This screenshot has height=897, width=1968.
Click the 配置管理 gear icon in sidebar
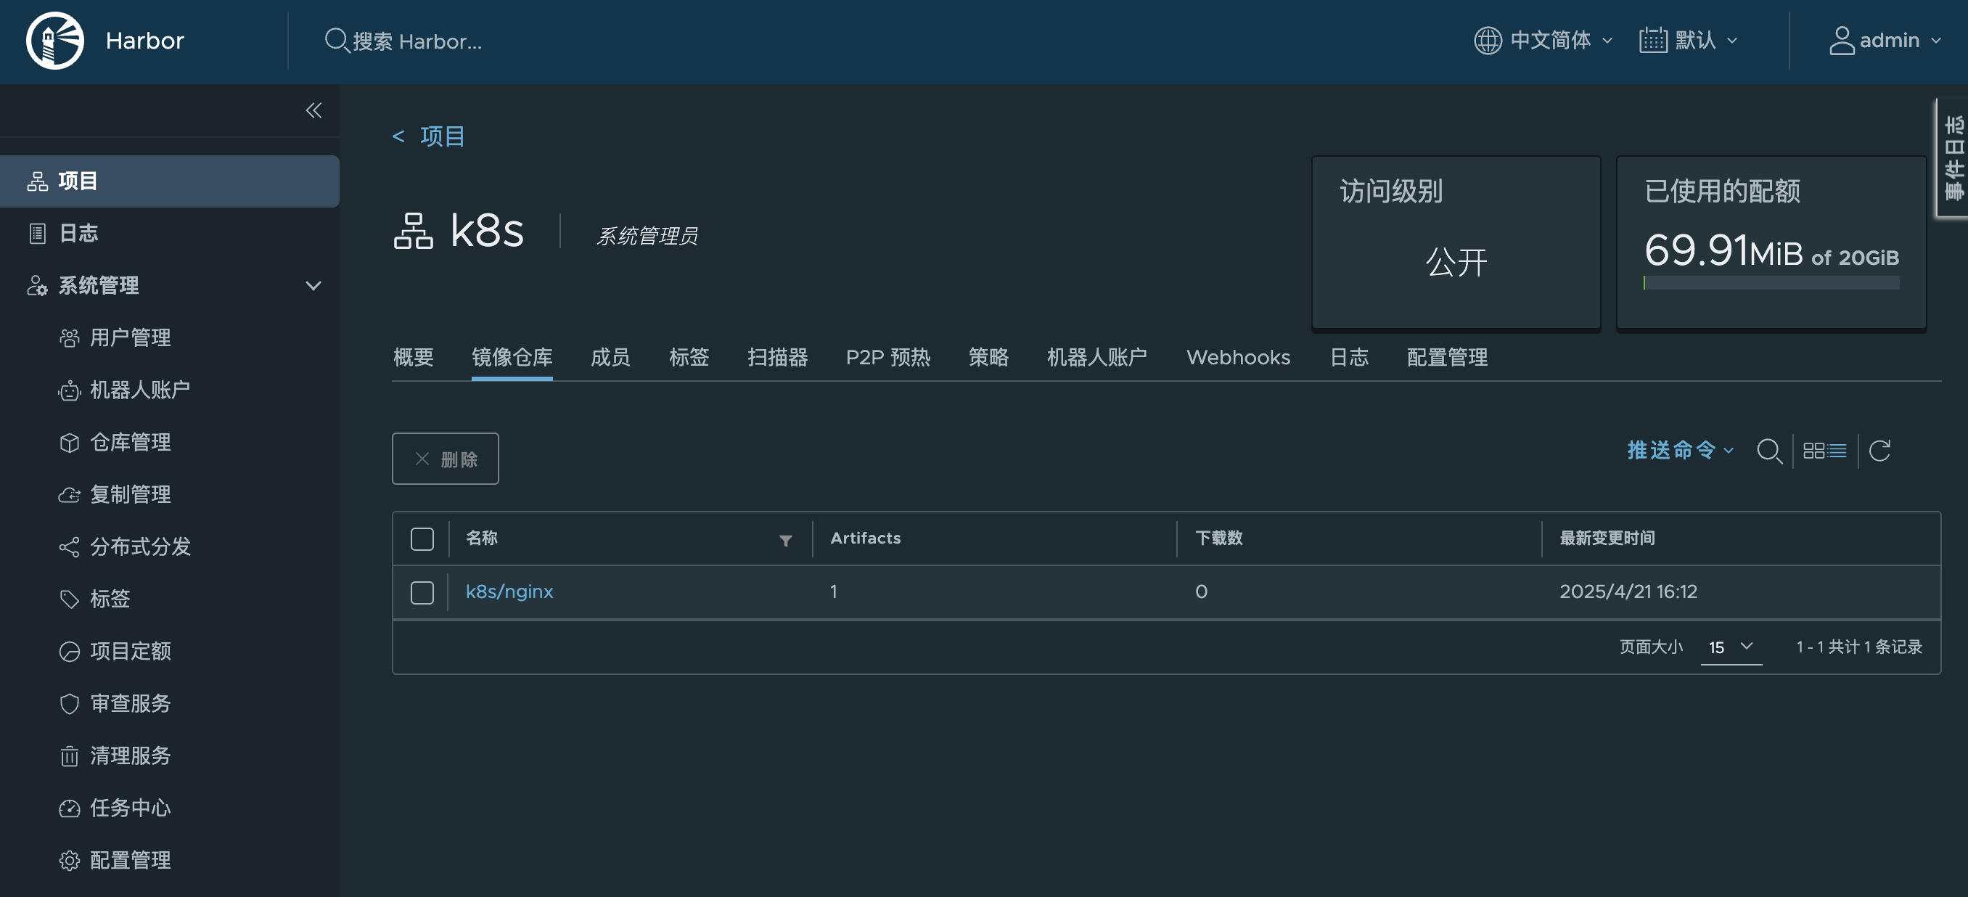click(70, 860)
